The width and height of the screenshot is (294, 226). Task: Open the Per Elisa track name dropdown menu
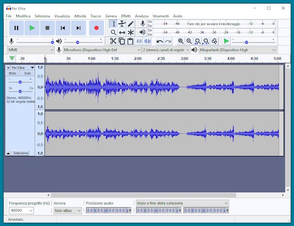pyautogui.click(x=23, y=67)
